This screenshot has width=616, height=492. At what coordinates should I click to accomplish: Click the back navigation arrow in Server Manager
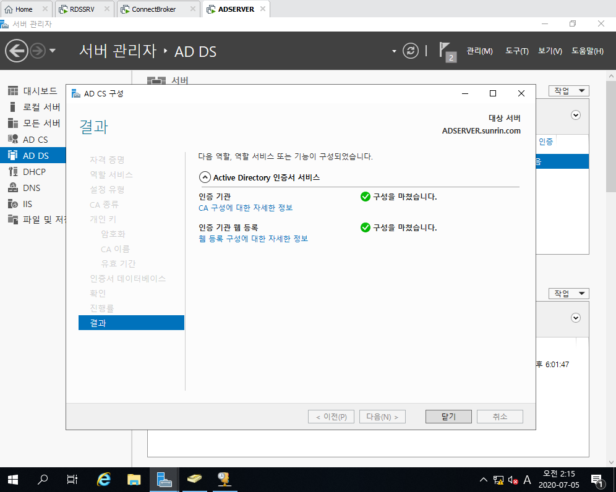(x=17, y=51)
